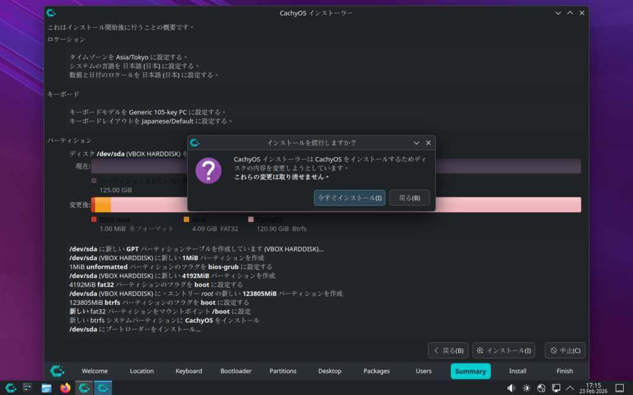Click the CachyOS logo in dialog title bar
This screenshot has width=633, height=395.
(195, 143)
